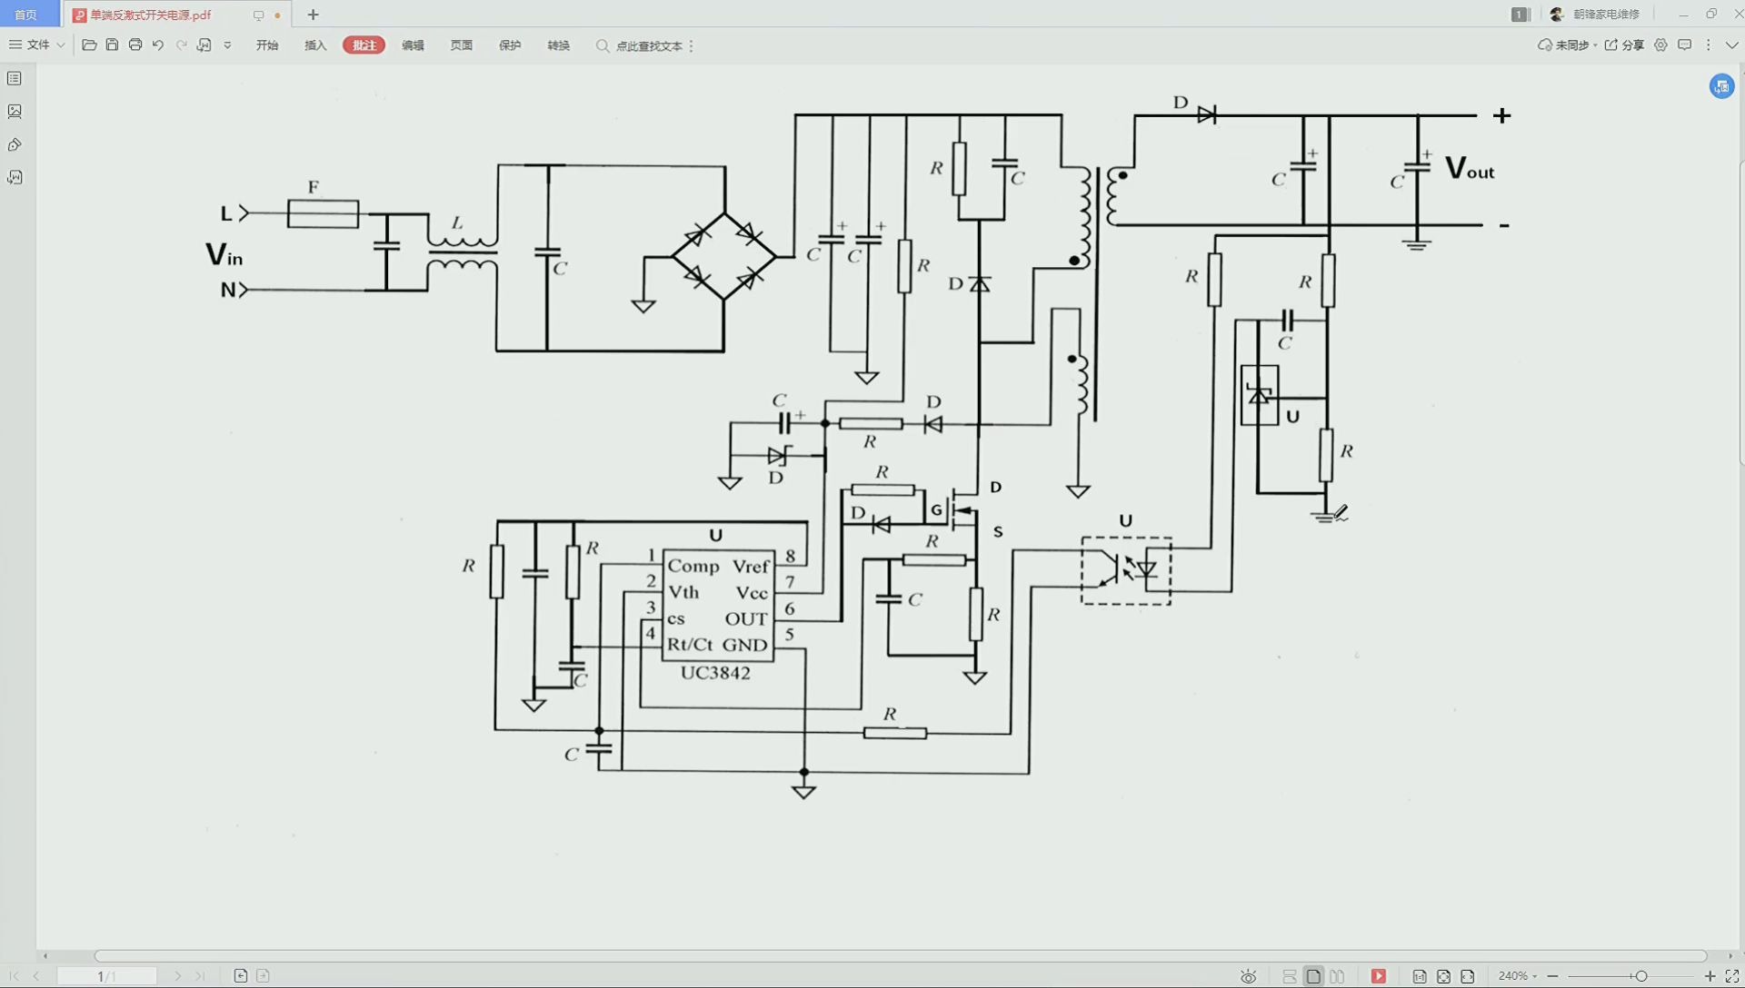1745x988 pixels.
Task: Open the 转换 ribbon tab
Action: click(x=559, y=45)
